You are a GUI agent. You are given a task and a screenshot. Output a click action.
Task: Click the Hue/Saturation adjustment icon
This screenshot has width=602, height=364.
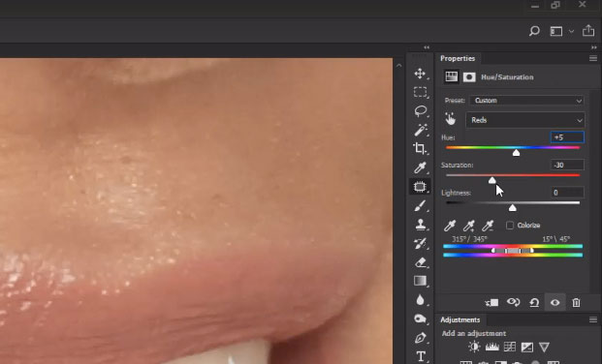click(451, 76)
